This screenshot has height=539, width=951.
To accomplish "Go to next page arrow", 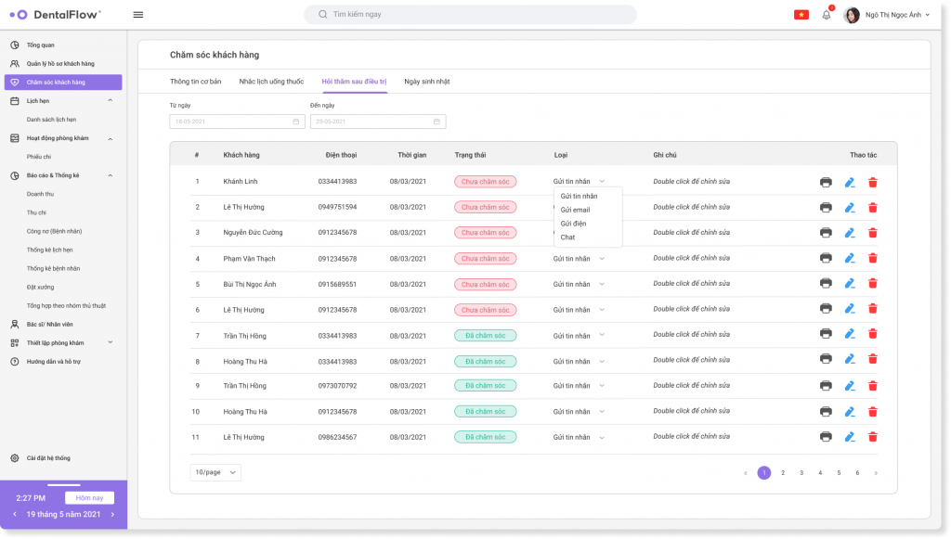I will (x=876, y=473).
